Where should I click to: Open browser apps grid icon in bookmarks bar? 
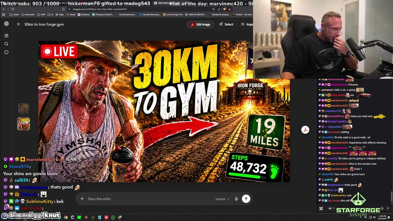tap(3, 14)
